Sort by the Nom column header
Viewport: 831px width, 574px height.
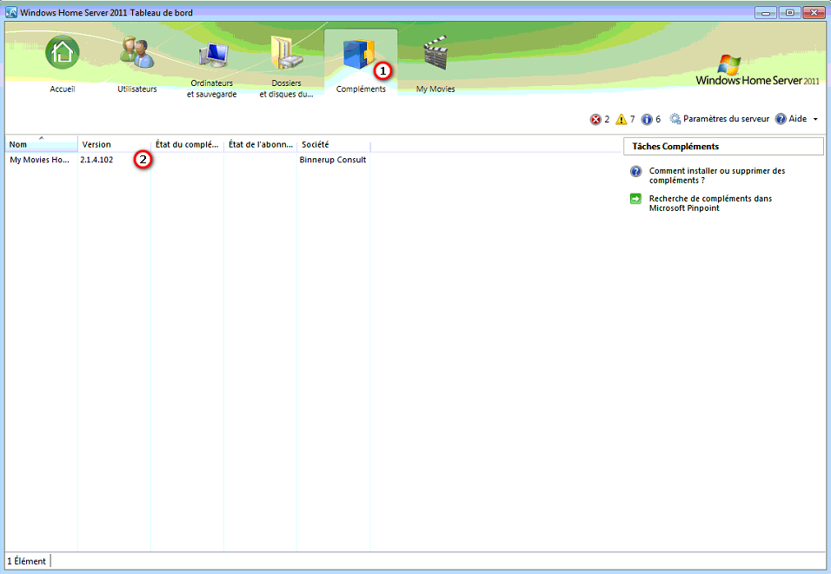(42, 144)
